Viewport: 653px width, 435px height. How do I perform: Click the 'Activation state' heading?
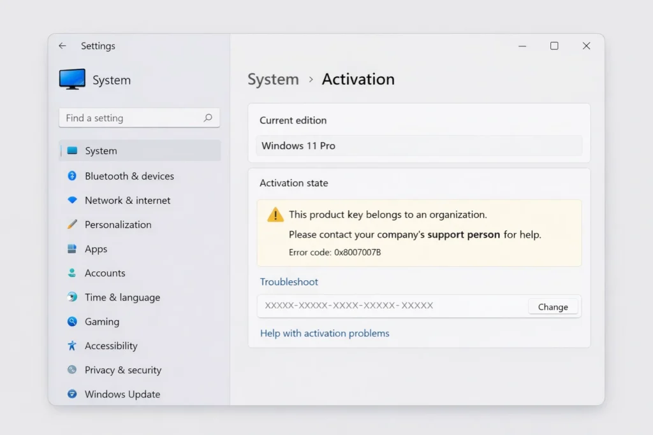(x=294, y=183)
